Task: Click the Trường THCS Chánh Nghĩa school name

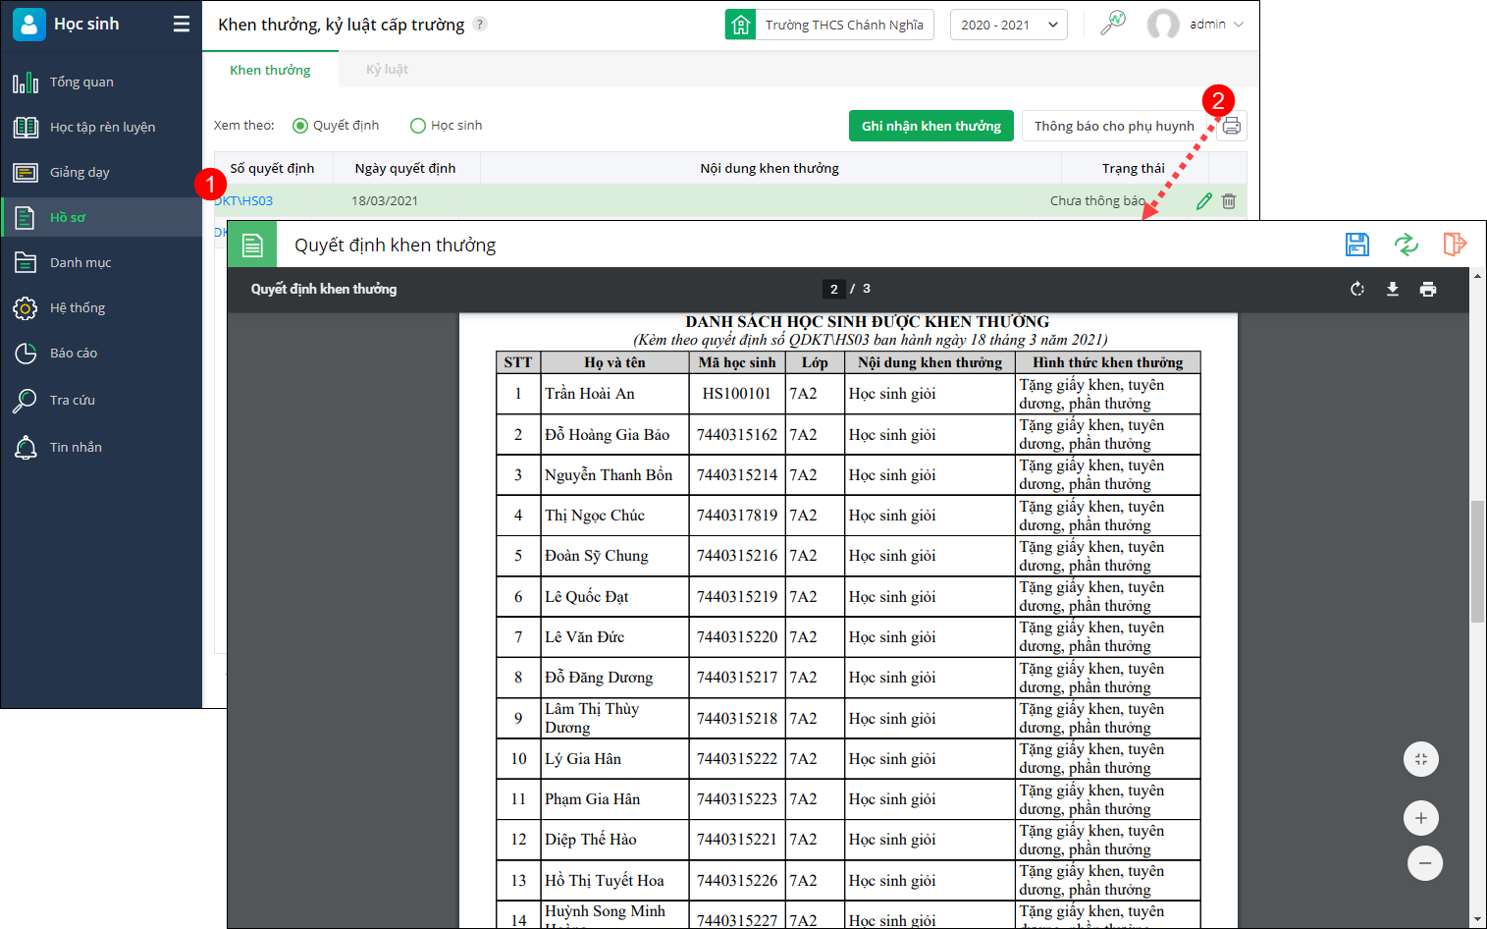Action: point(844,25)
